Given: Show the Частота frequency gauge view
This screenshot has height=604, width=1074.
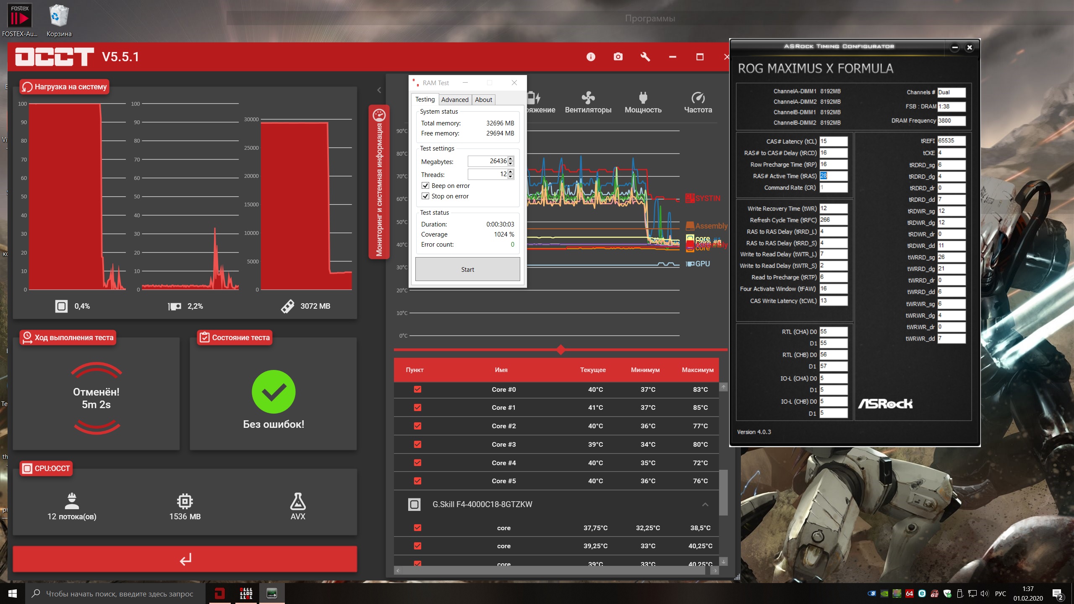Looking at the screenshot, I should [x=698, y=103].
